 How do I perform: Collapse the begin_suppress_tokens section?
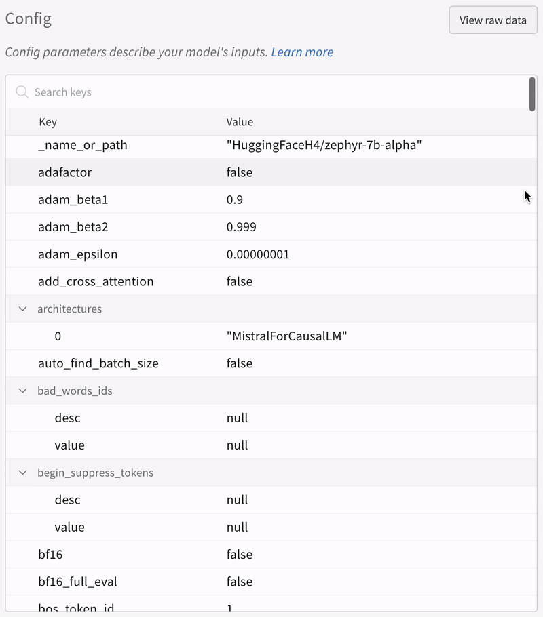22,473
